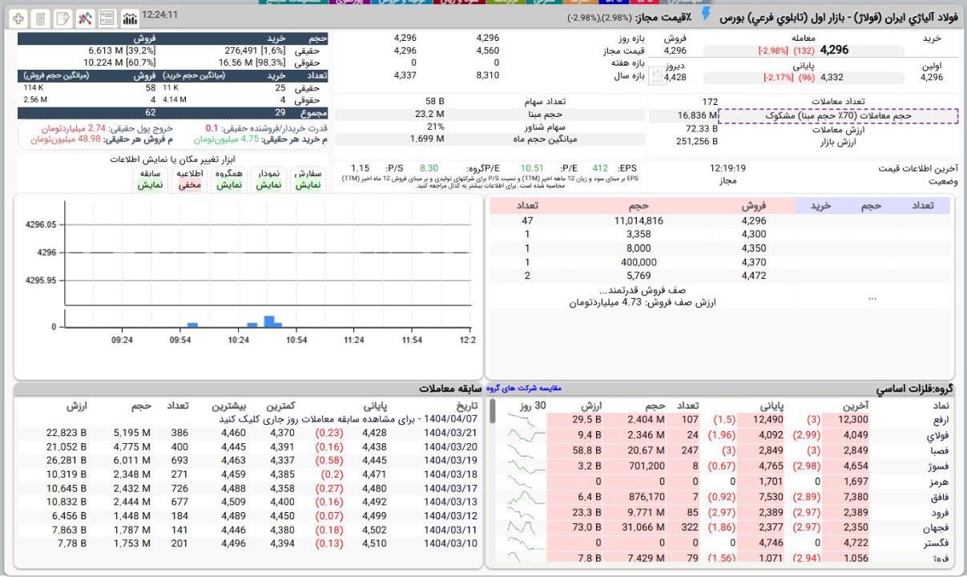Click the ellipsis in the buy order column
This screenshot has height=577, width=967.
point(872,297)
